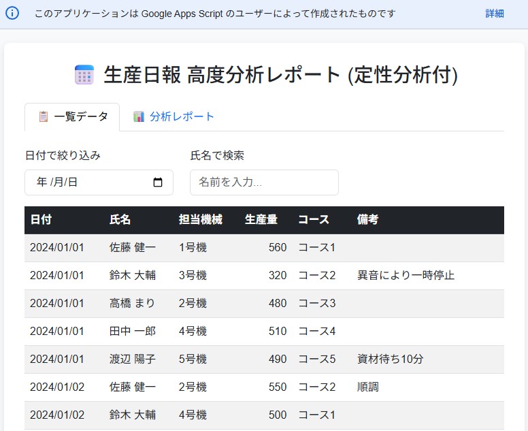
Task: Click the 生産日報 高度分析レポート title
Action: point(280,75)
